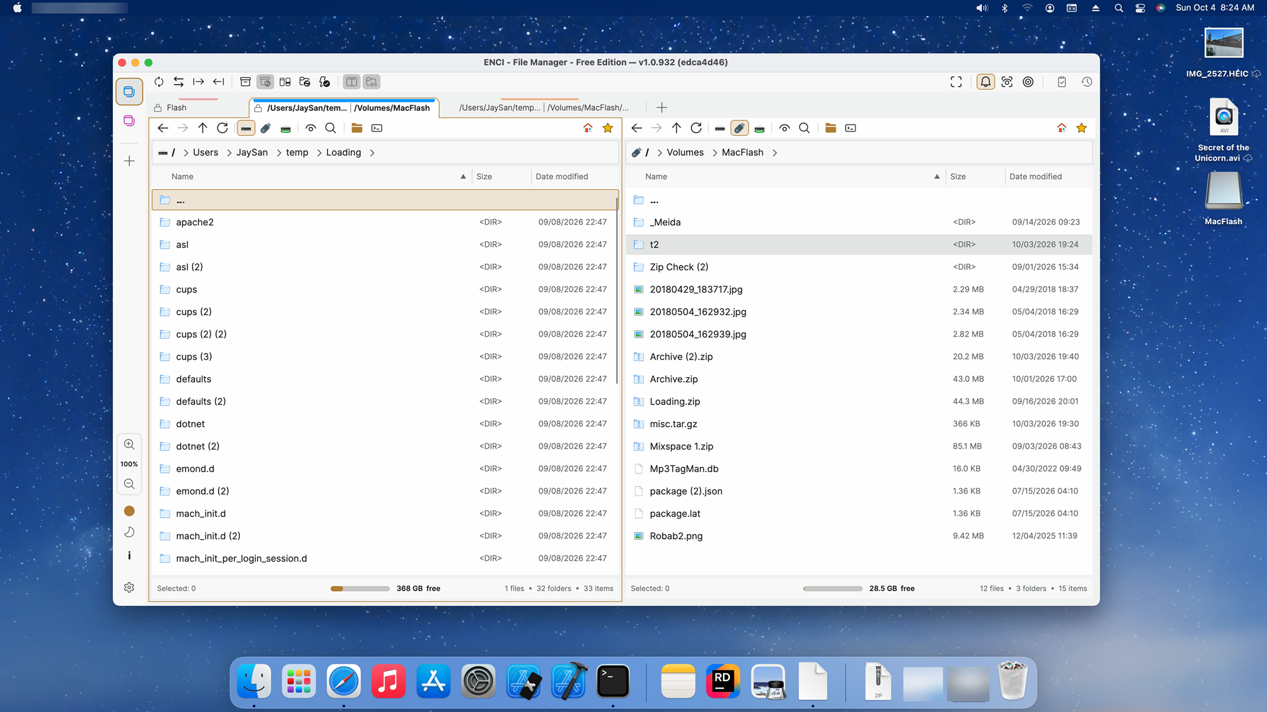Click right panel disk usage bar
The height and width of the screenshot is (712, 1267).
(x=832, y=589)
